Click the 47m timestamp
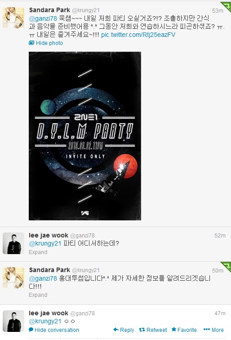 [220, 313]
